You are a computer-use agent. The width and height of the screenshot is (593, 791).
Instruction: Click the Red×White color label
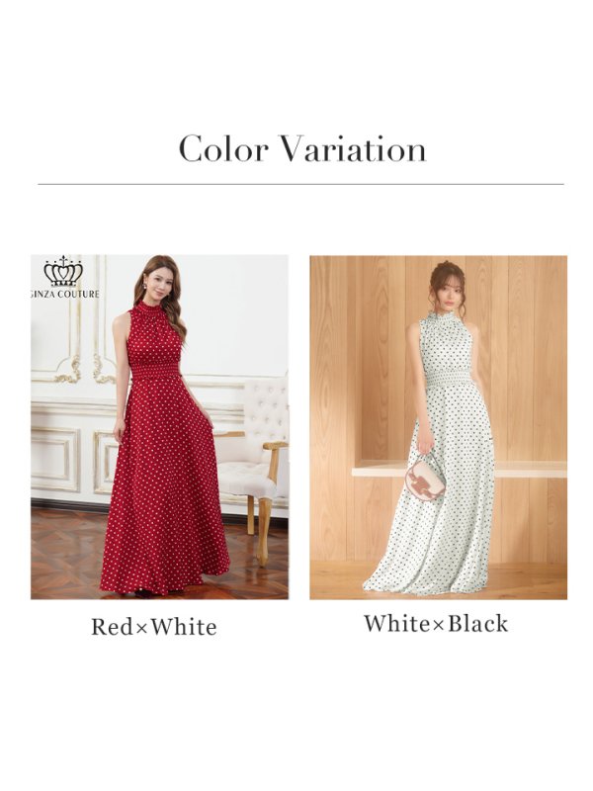click(154, 627)
